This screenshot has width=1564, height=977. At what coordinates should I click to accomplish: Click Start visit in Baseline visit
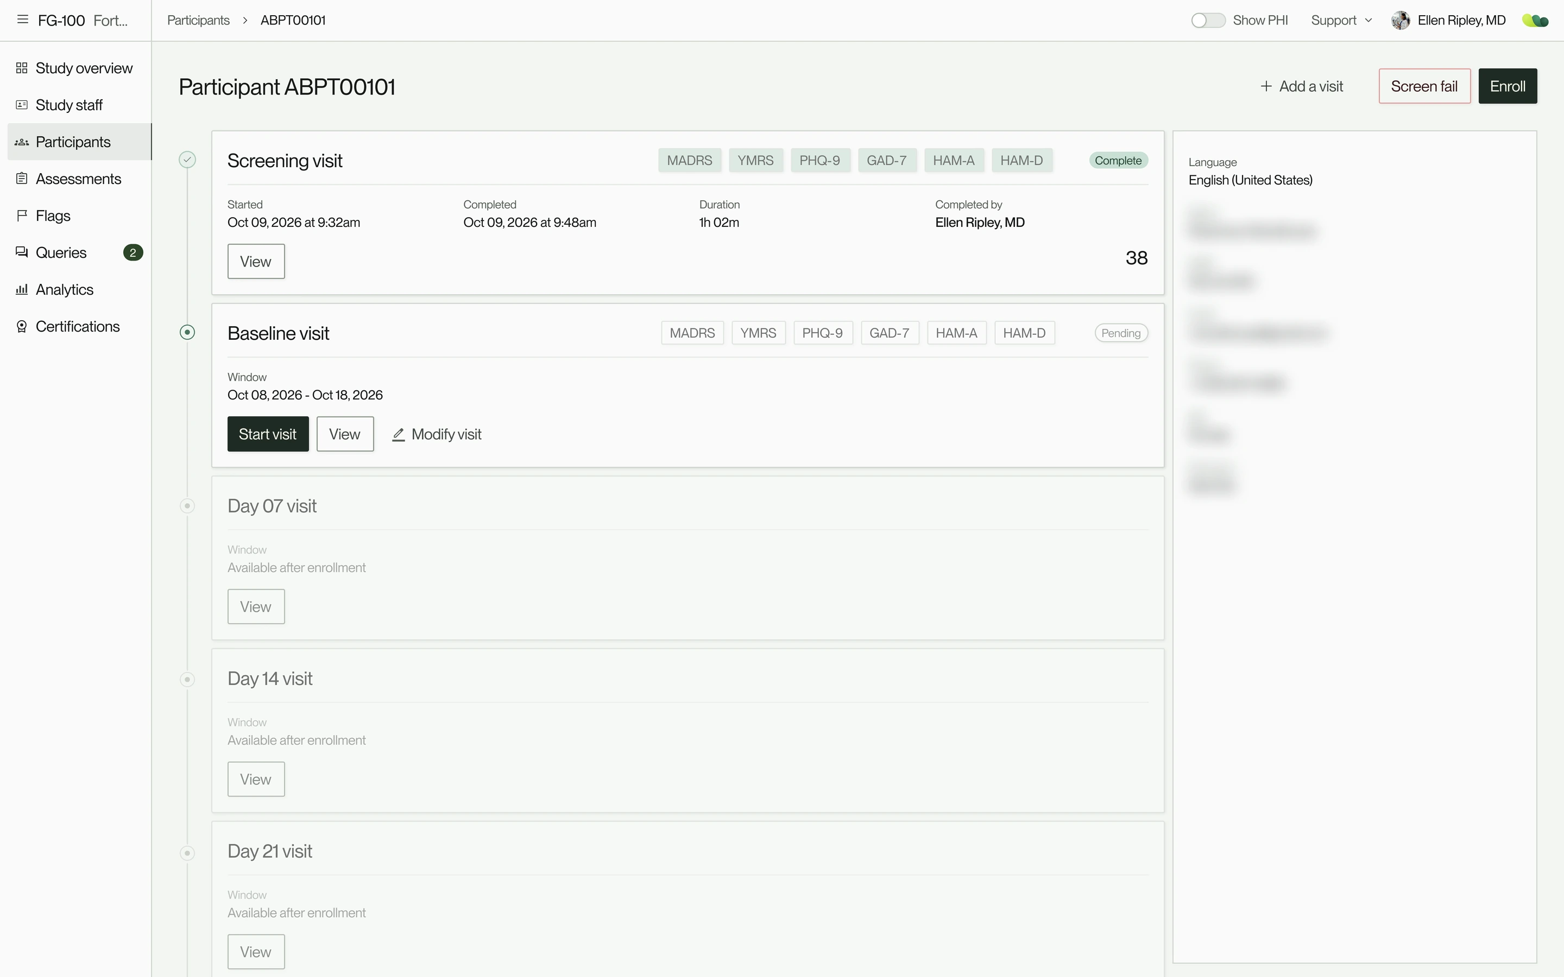[268, 434]
